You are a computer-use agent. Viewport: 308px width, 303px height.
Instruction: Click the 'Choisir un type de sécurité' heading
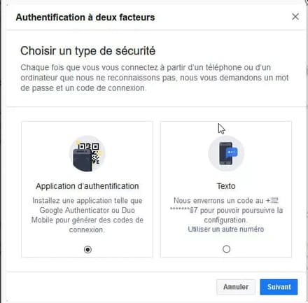[x=88, y=51]
